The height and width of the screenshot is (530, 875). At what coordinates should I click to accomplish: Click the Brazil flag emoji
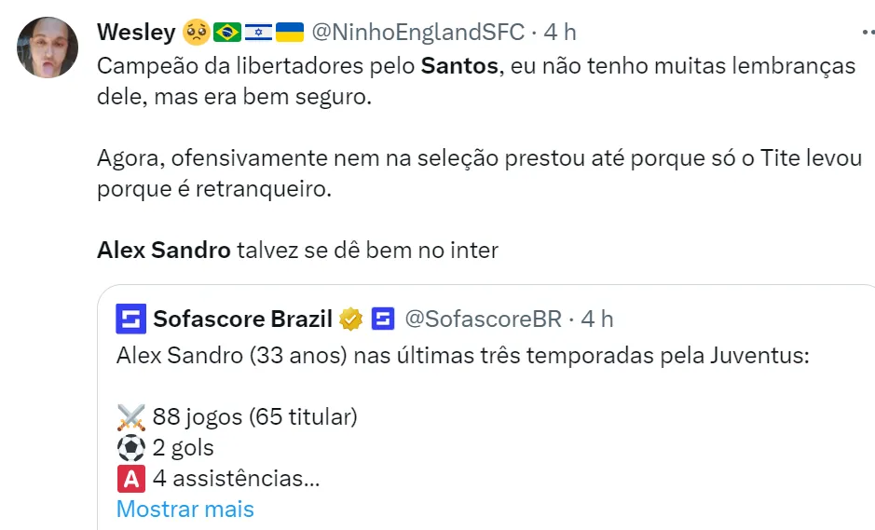pos(226,33)
